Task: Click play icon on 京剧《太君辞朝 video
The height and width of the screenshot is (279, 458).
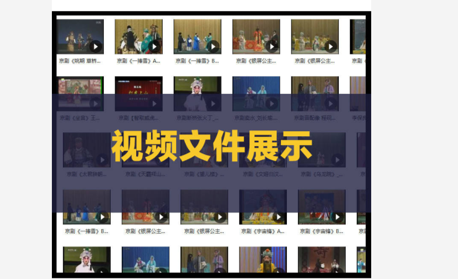Action: 102,160
